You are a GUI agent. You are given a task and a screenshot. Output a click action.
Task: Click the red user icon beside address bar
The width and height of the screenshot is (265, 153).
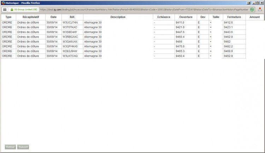[260, 9]
